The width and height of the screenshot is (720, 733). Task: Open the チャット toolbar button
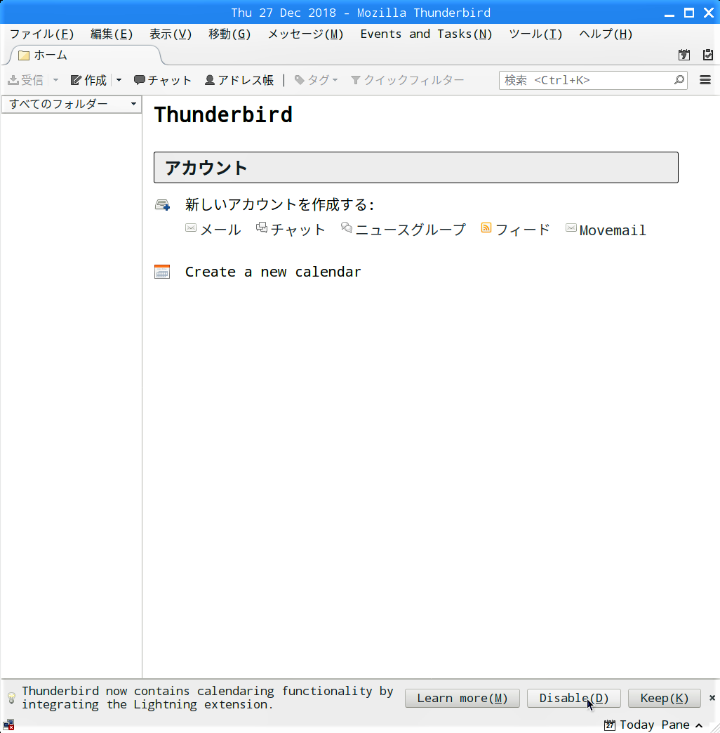click(163, 81)
